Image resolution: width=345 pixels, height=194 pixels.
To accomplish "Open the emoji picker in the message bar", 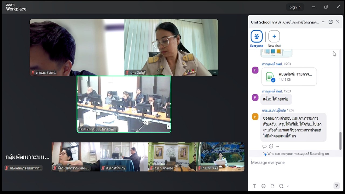I will (263, 186).
